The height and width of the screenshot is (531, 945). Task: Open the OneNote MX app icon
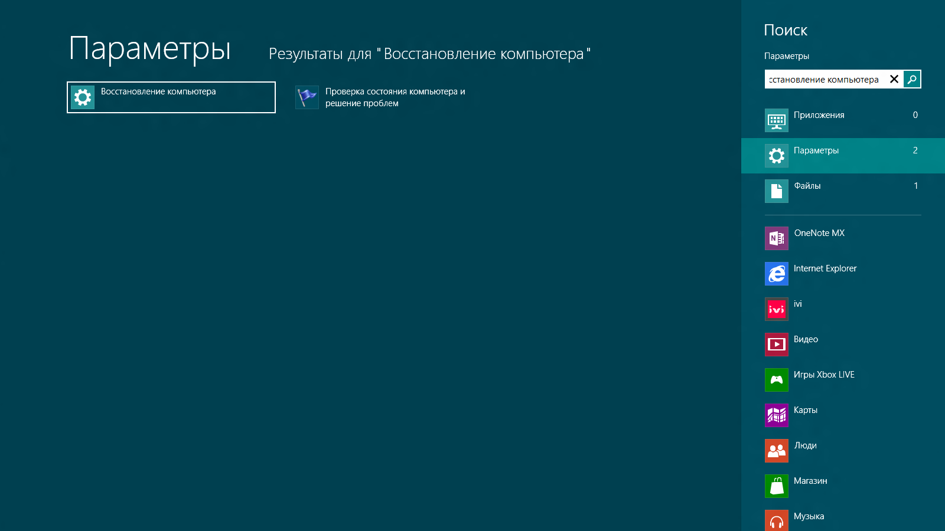click(777, 238)
